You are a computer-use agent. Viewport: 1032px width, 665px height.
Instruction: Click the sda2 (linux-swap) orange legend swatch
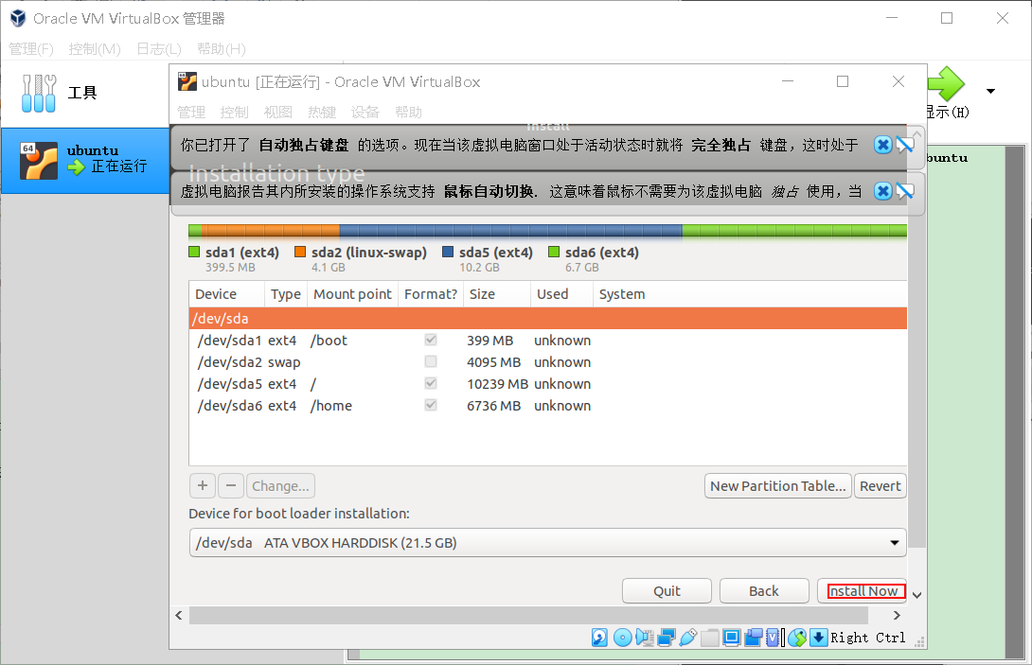click(x=300, y=252)
